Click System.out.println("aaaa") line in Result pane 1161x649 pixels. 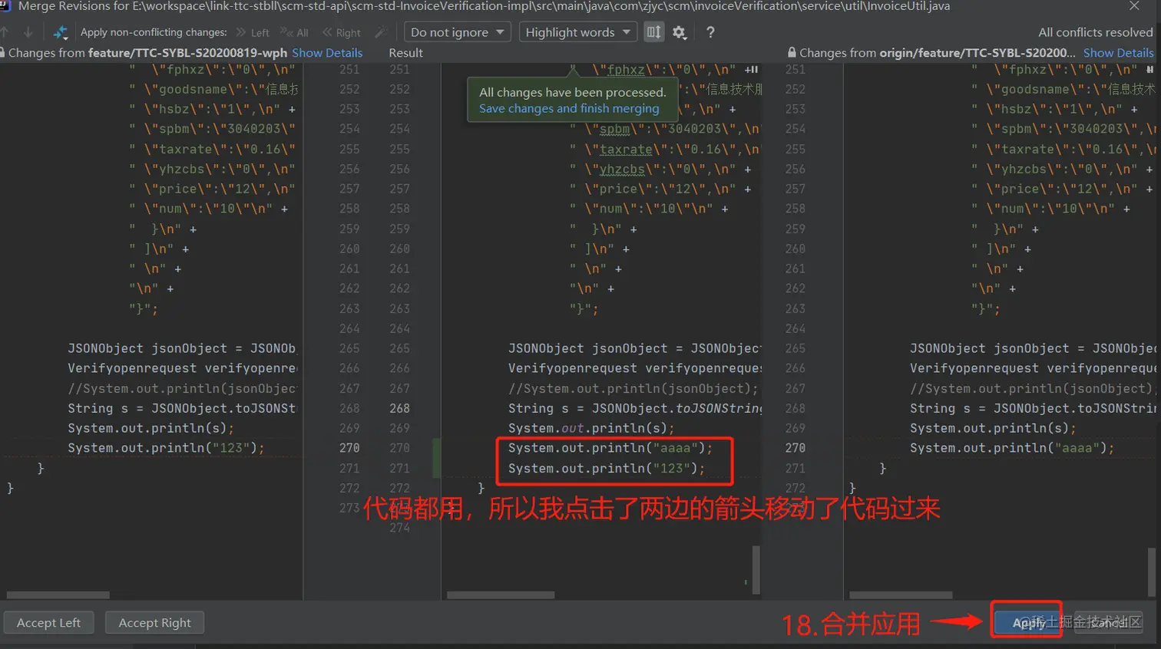610,448
